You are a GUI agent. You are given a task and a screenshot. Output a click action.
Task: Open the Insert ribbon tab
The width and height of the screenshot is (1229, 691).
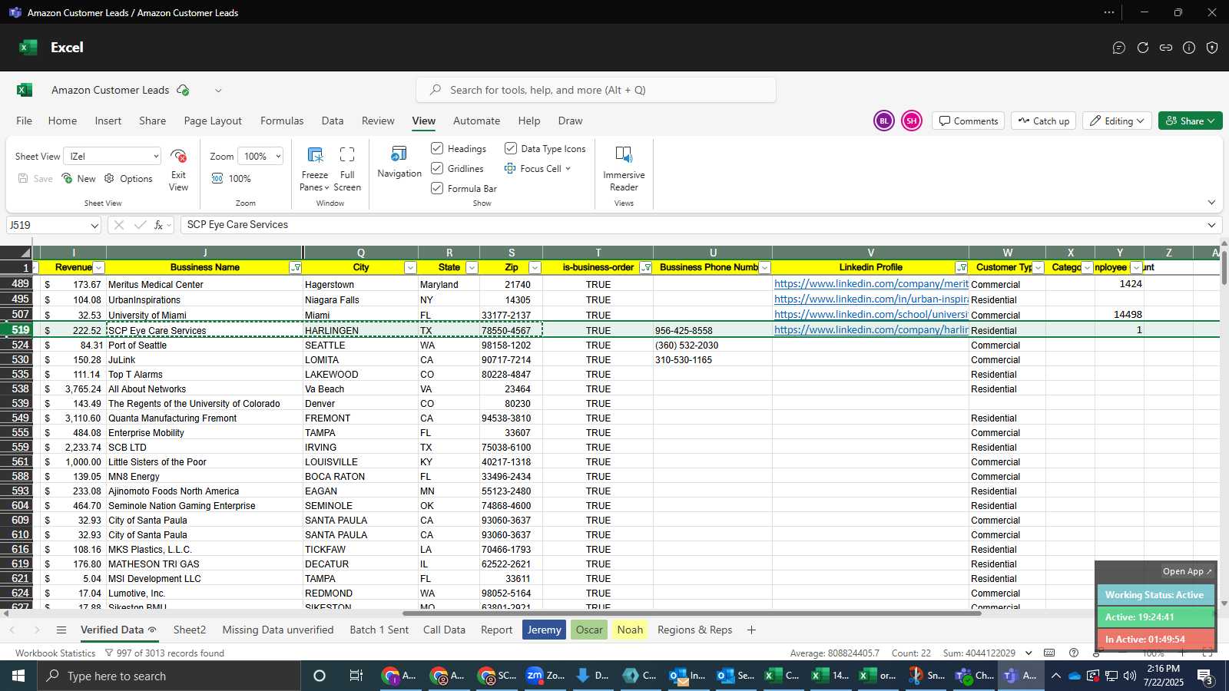108,121
